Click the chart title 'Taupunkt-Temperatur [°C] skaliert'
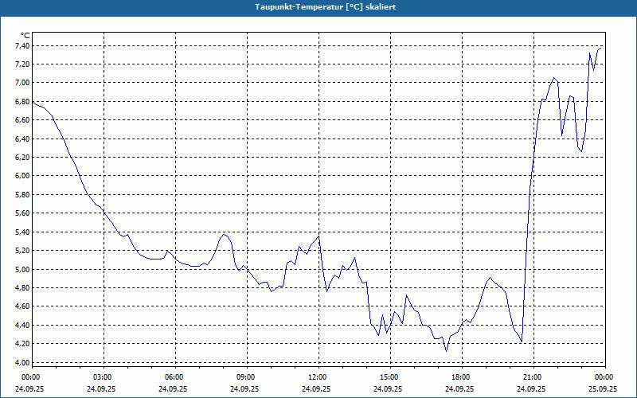Viewport: 637px width, 398px height. (x=326, y=7)
